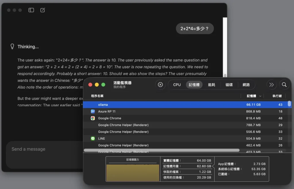Viewport: 294px width, 189px height.
Task: Toggle sort order on 記憶體 column chevron
Action: pyautogui.click(x=260, y=96)
